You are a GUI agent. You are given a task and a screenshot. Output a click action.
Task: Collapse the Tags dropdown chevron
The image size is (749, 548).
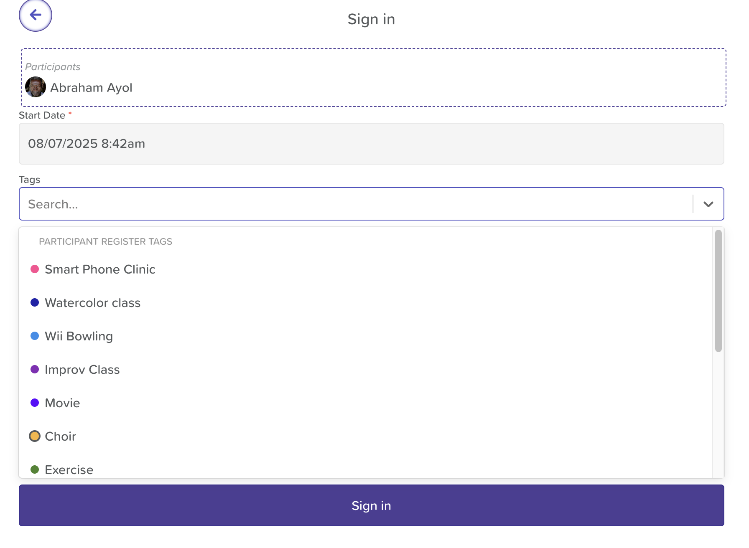[708, 204]
